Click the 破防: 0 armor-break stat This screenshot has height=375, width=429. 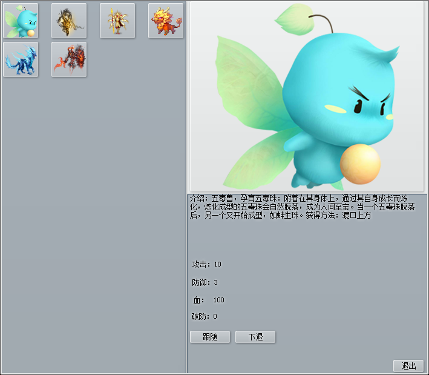(x=205, y=317)
